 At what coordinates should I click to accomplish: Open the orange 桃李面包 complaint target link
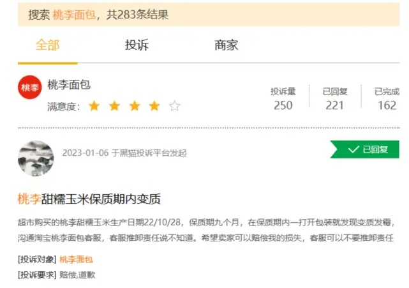click(76, 259)
